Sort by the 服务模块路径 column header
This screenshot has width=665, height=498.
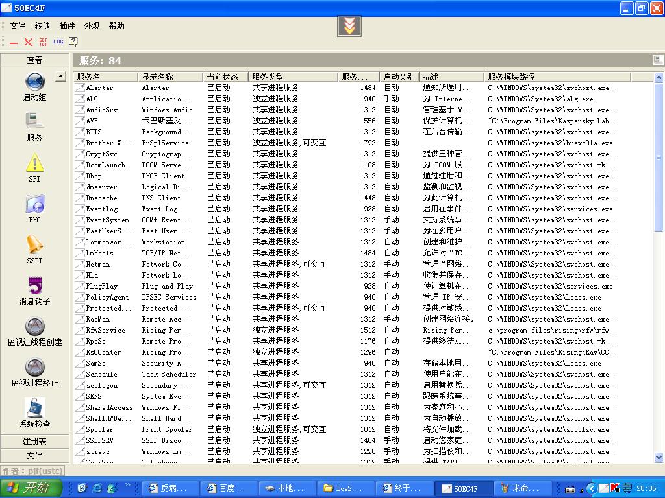click(557, 77)
